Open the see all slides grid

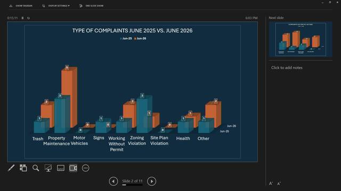(x=23, y=168)
